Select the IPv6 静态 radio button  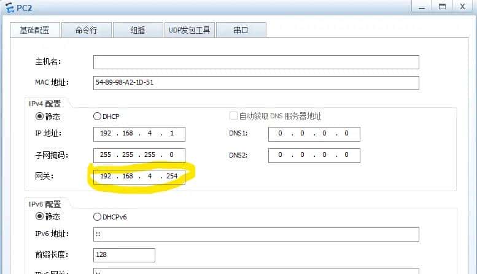tap(39, 216)
